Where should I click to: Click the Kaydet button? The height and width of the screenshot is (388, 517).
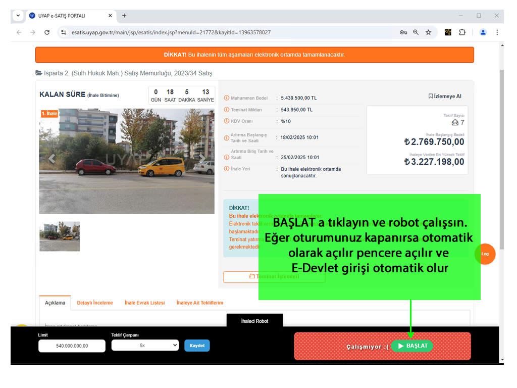pyautogui.click(x=197, y=346)
